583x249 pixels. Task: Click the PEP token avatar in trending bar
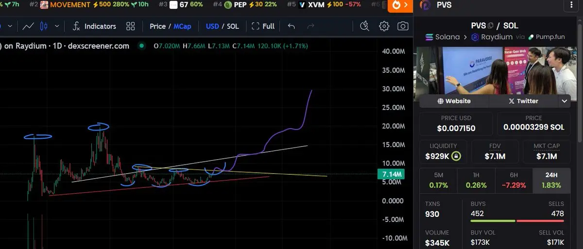227,5
